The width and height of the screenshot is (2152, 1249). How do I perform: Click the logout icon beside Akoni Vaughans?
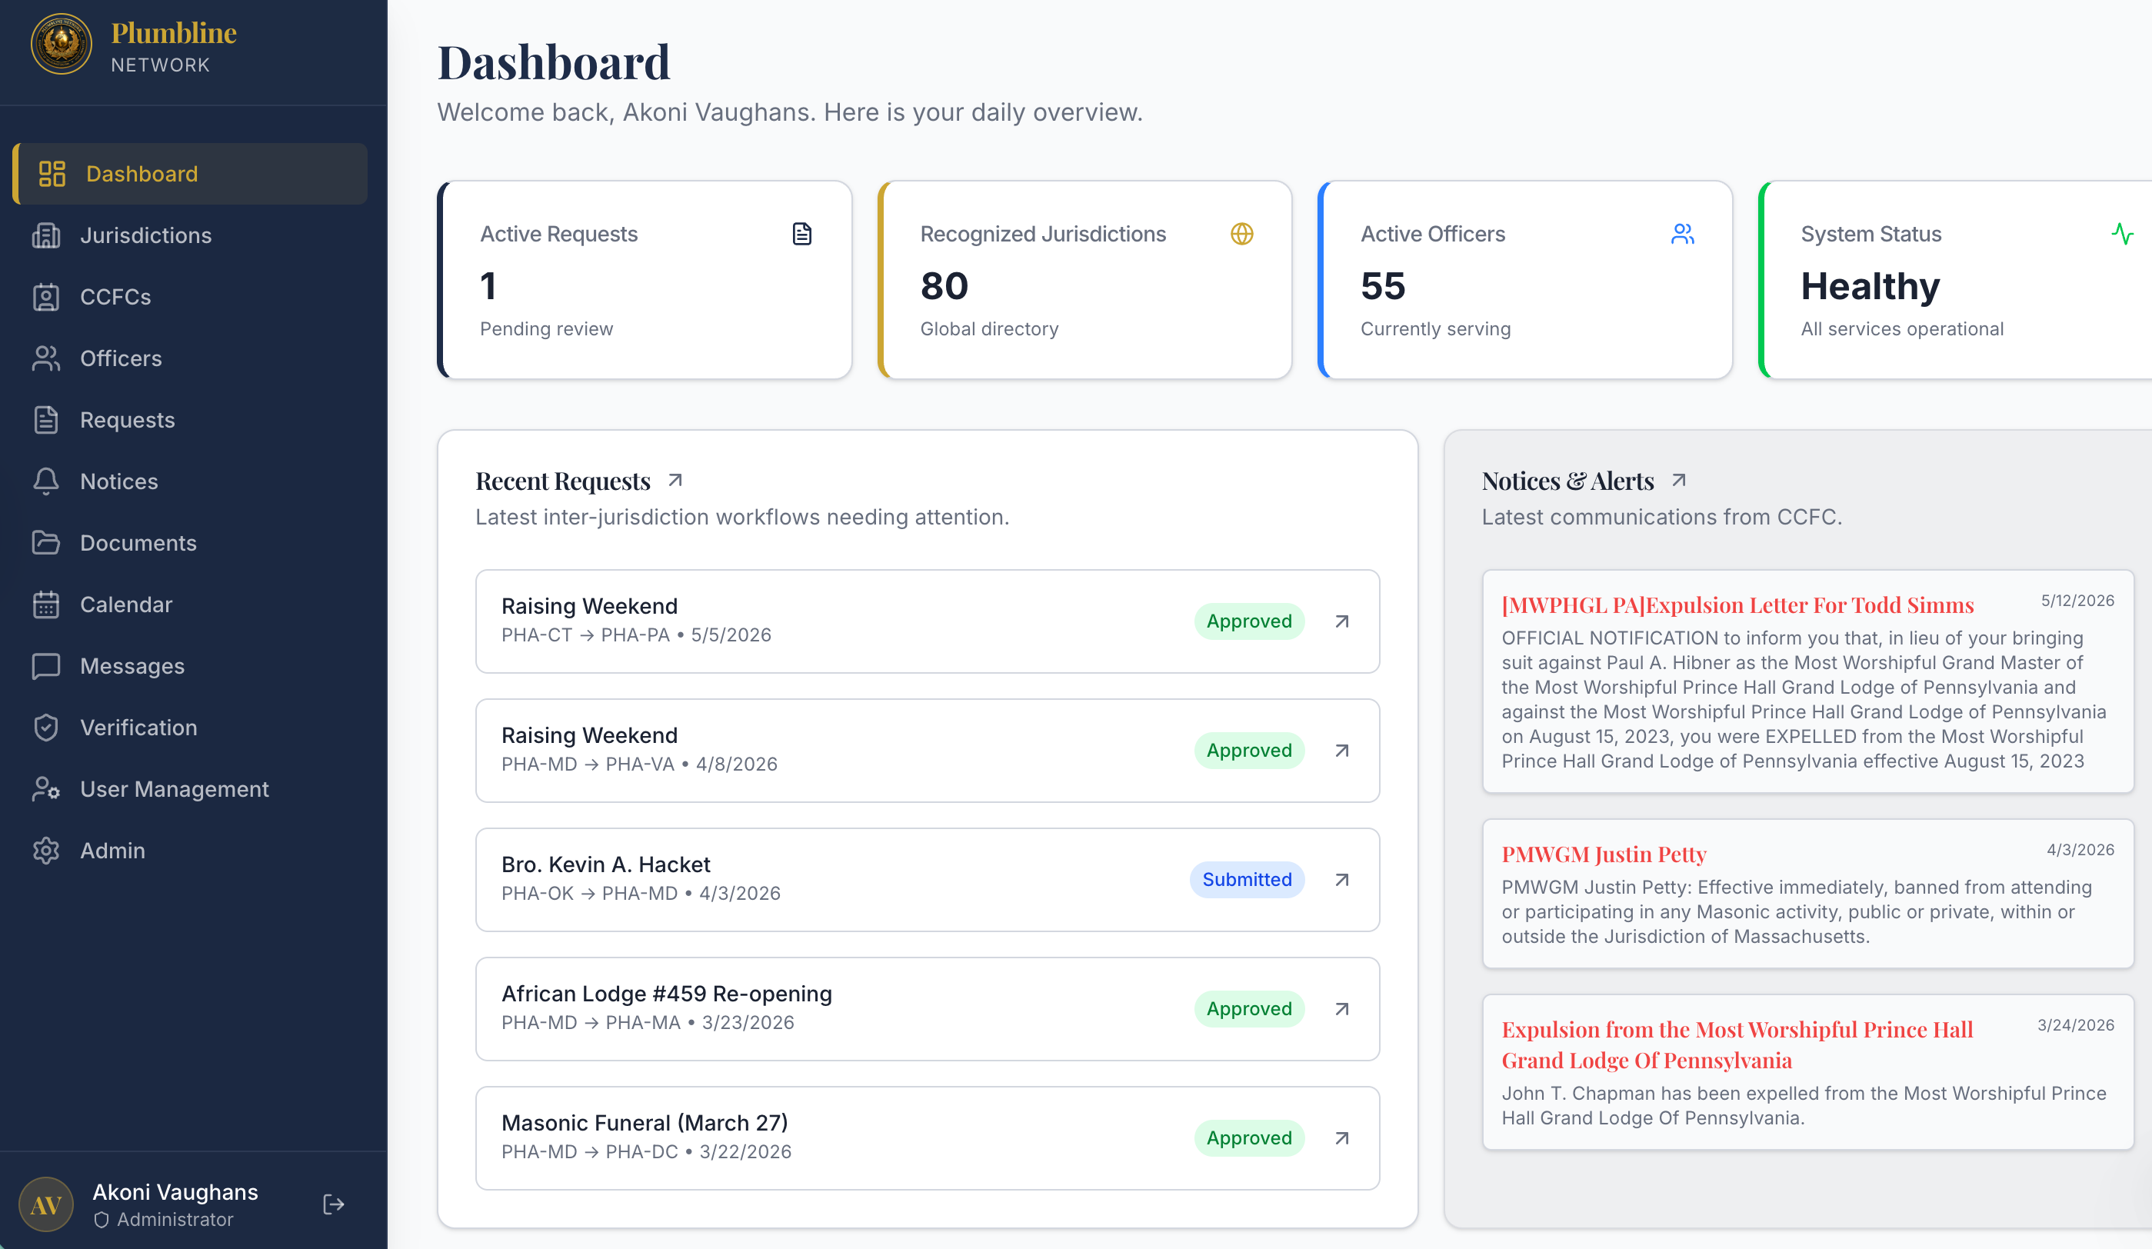pyautogui.click(x=334, y=1204)
